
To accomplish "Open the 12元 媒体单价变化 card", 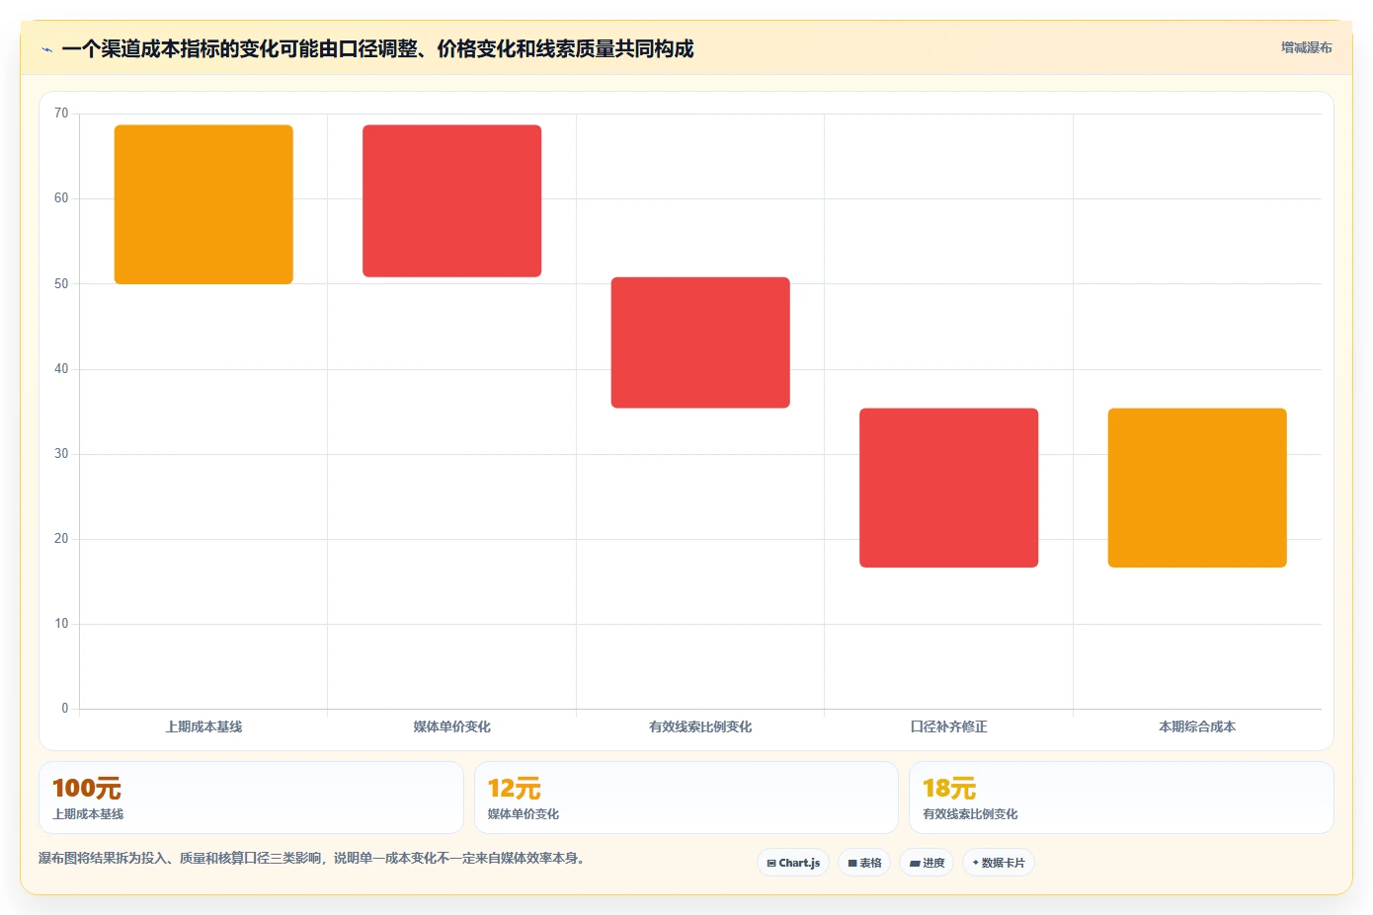I will click(686, 798).
